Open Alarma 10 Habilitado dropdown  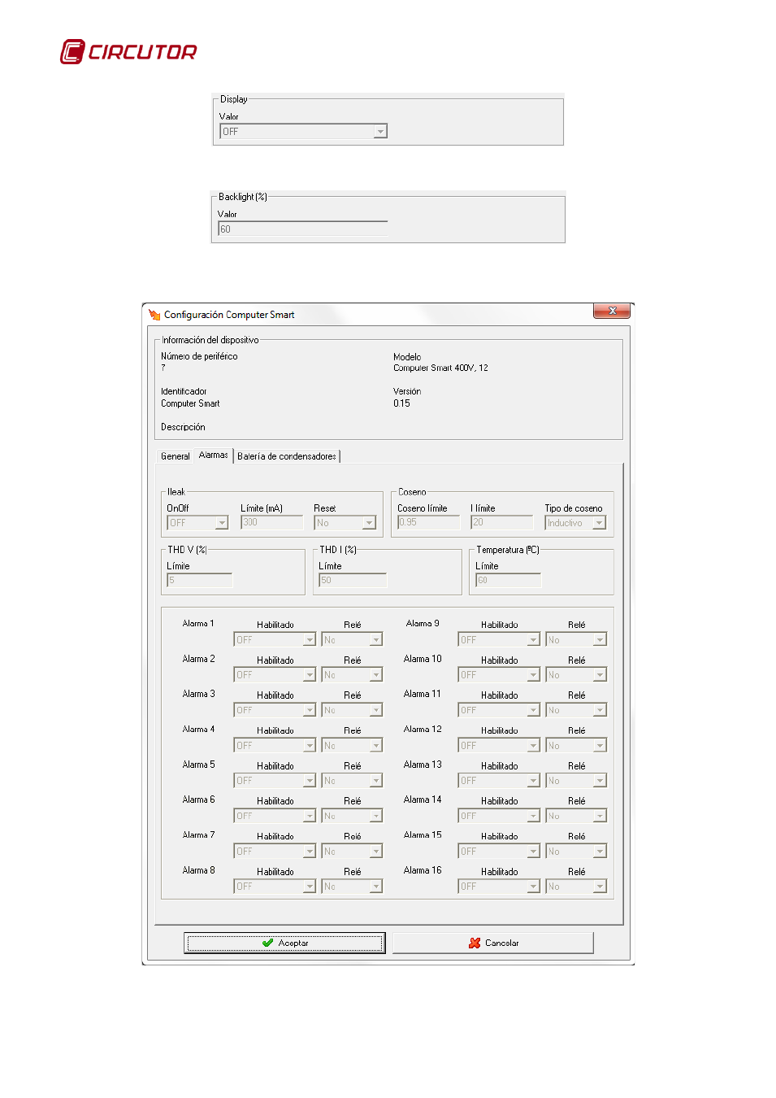499,675
